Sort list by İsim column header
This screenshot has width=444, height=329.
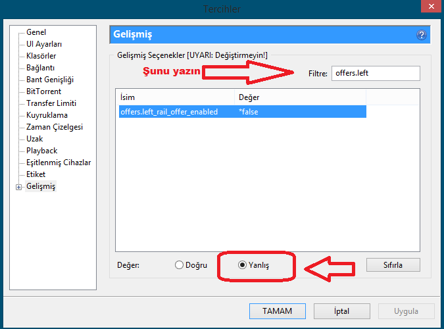174,97
